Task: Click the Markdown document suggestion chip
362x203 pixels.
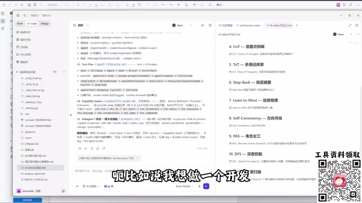Action: tap(109, 158)
